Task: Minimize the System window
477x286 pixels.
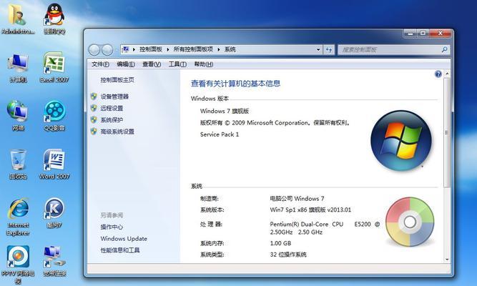Action: point(410,33)
